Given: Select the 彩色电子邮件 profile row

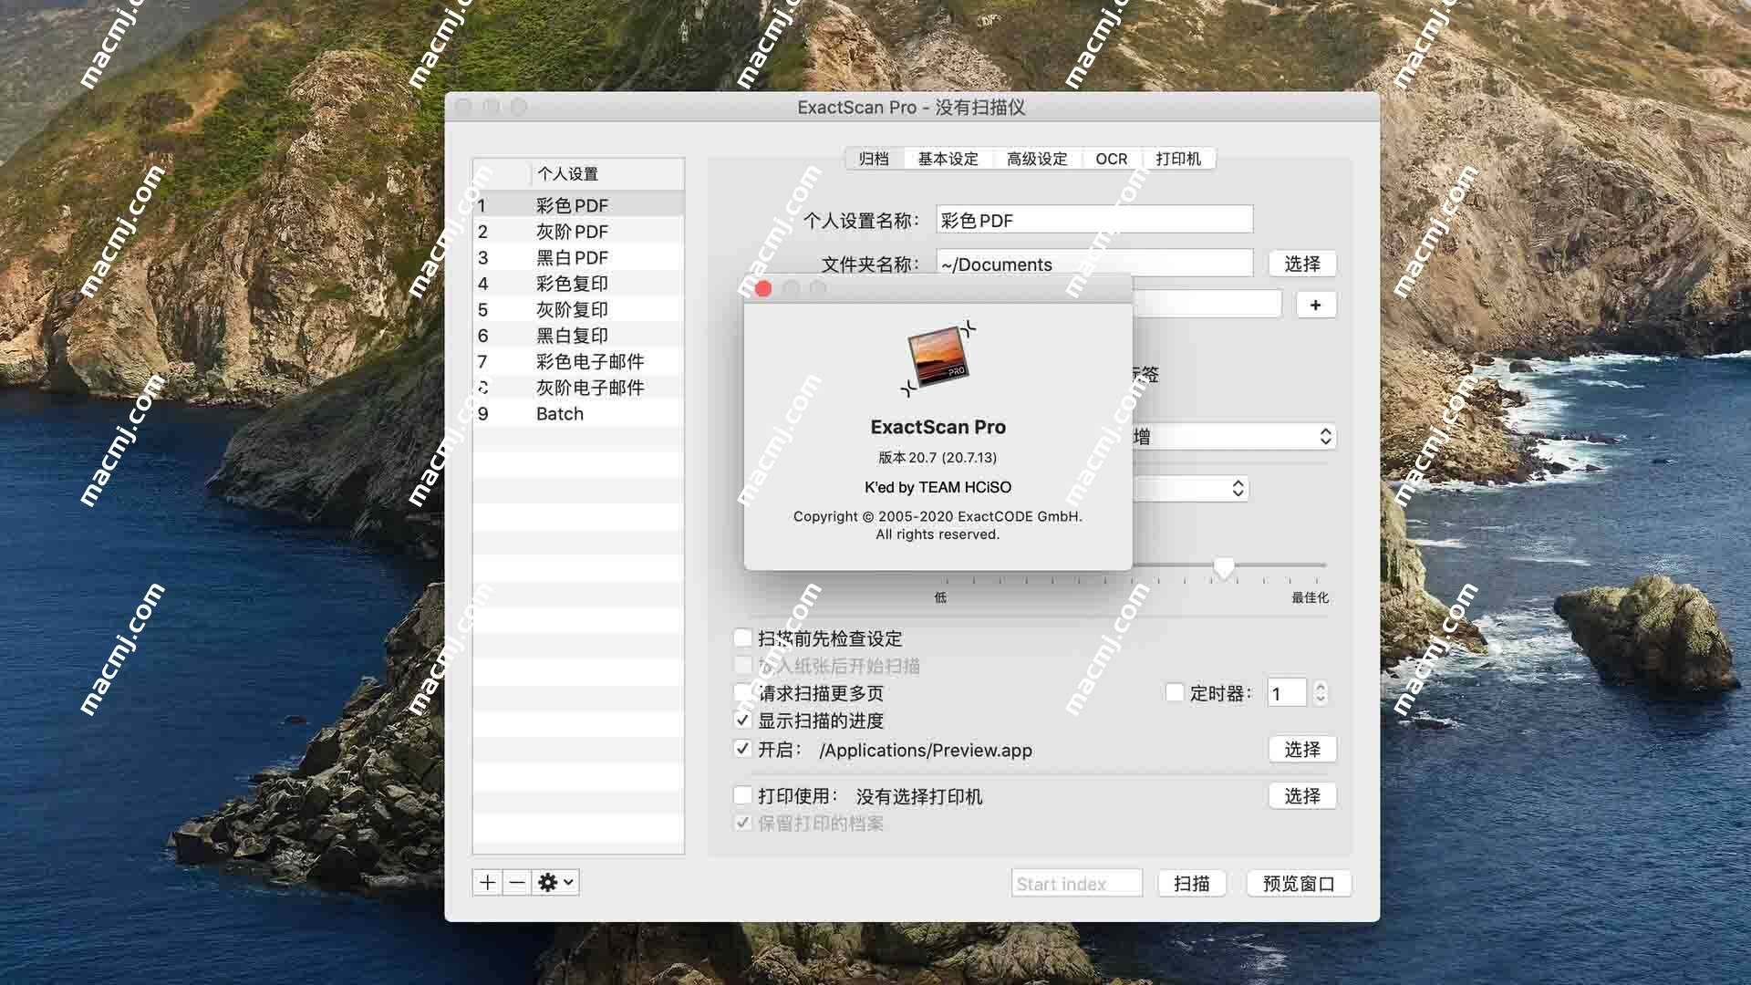Looking at the screenshot, I should click(x=578, y=361).
